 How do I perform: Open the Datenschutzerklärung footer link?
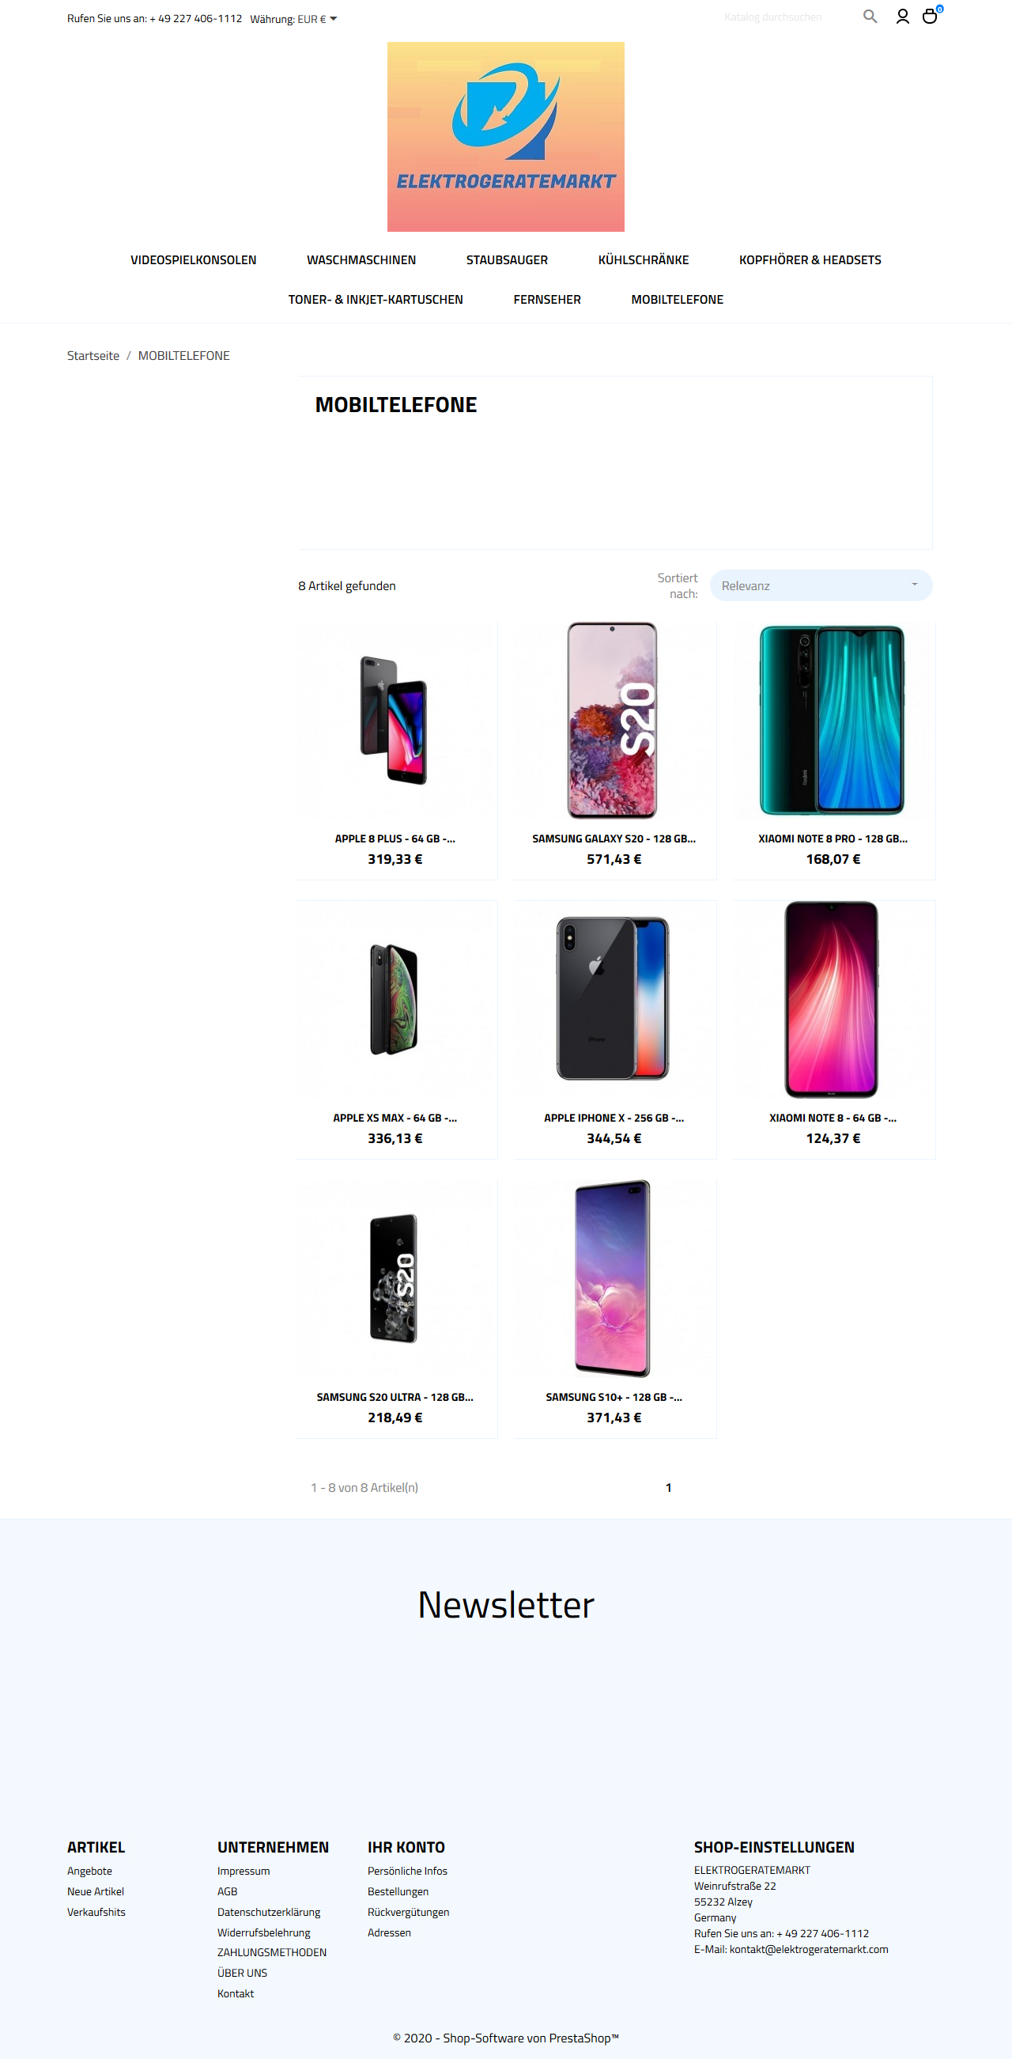[268, 1912]
